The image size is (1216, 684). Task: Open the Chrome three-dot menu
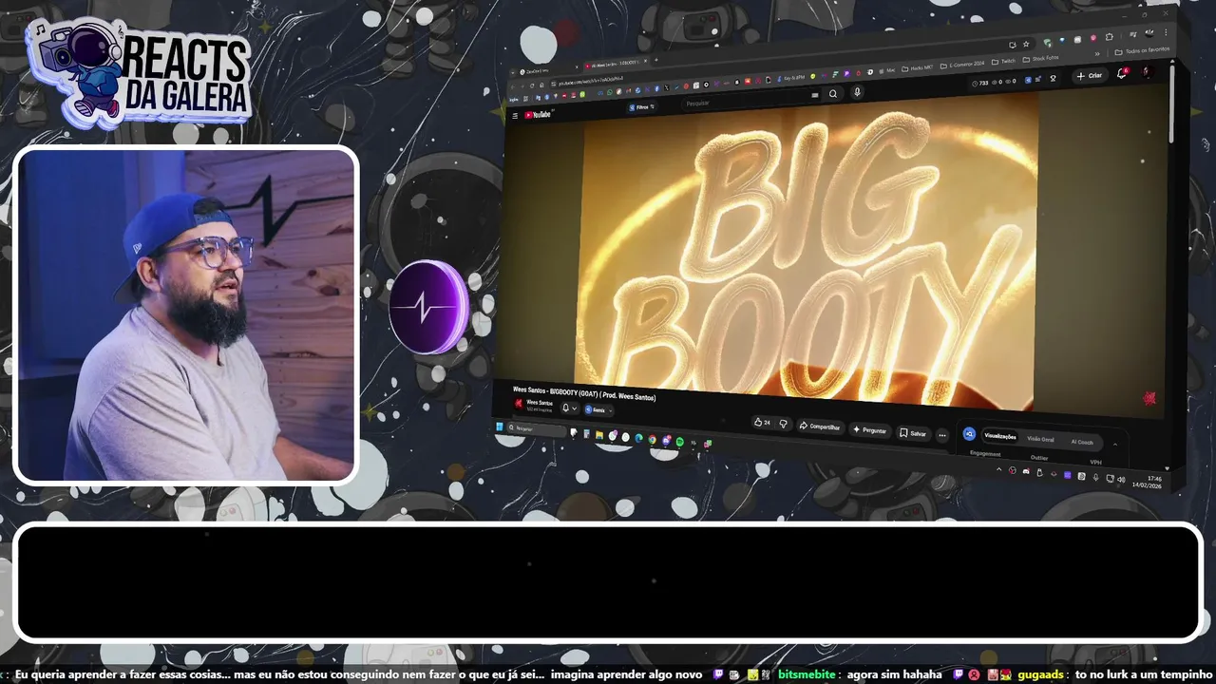coord(1166,32)
